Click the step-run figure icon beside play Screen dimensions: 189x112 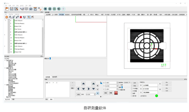[x=10, y=17]
